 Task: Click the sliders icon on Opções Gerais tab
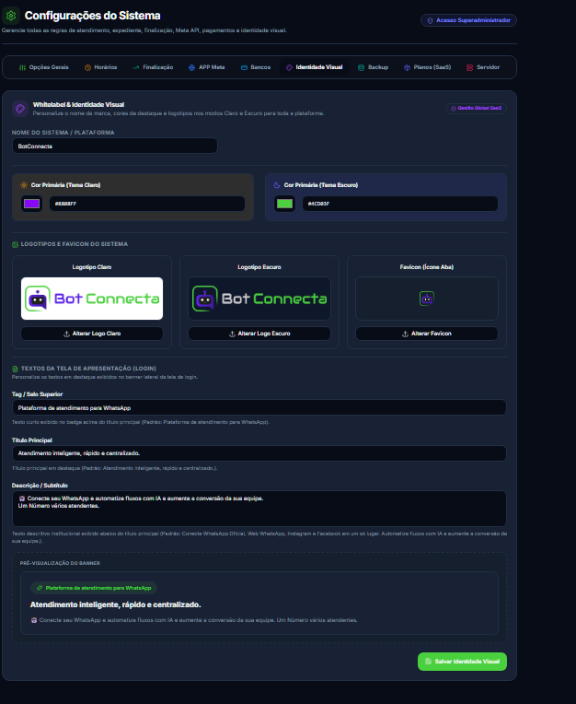click(x=22, y=67)
